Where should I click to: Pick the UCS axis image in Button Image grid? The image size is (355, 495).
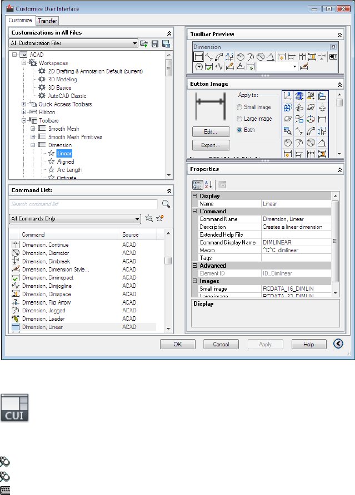(x=287, y=96)
